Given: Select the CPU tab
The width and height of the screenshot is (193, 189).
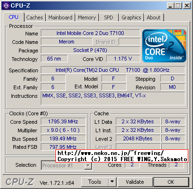Looking at the screenshot, I should (x=14, y=17).
